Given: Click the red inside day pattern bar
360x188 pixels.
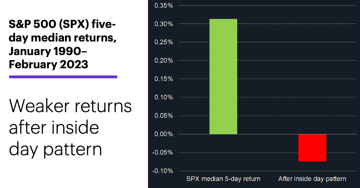Looking at the screenshot, I should tap(312, 148).
